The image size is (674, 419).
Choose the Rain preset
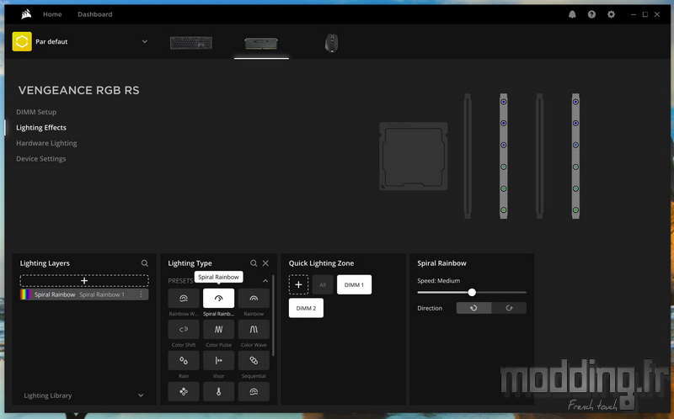tap(184, 360)
